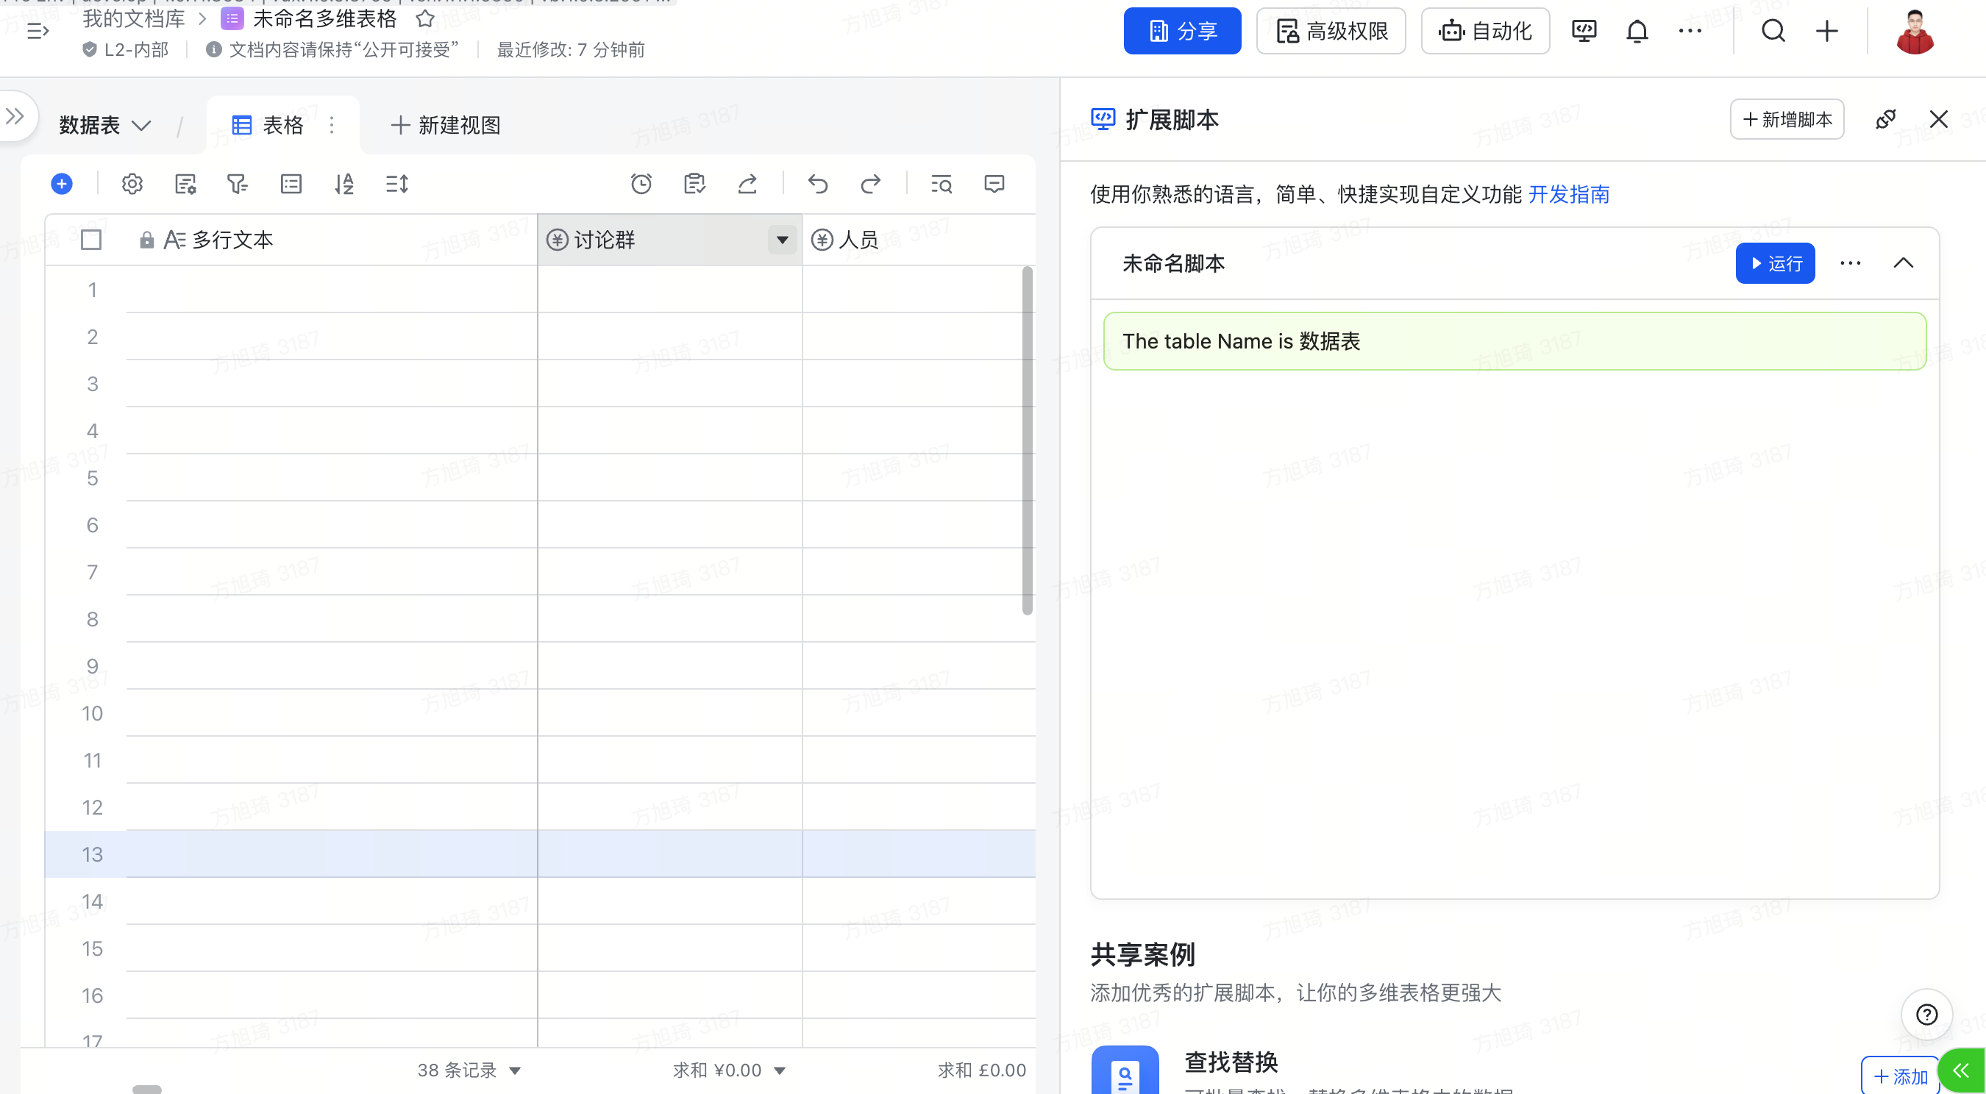The height and width of the screenshot is (1094, 1986).
Task: Tick the select-all checkbox in table header
Action: click(x=91, y=240)
